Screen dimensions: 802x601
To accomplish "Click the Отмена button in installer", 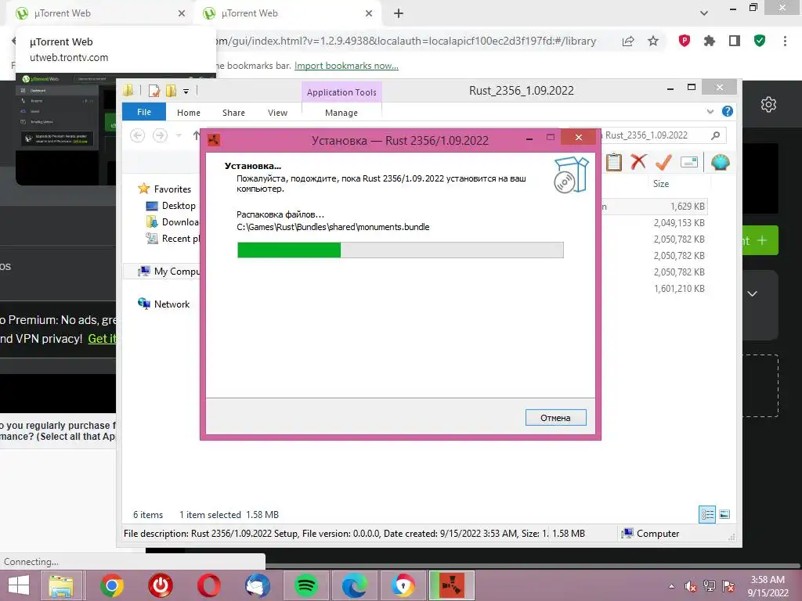I will coord(555,418).
